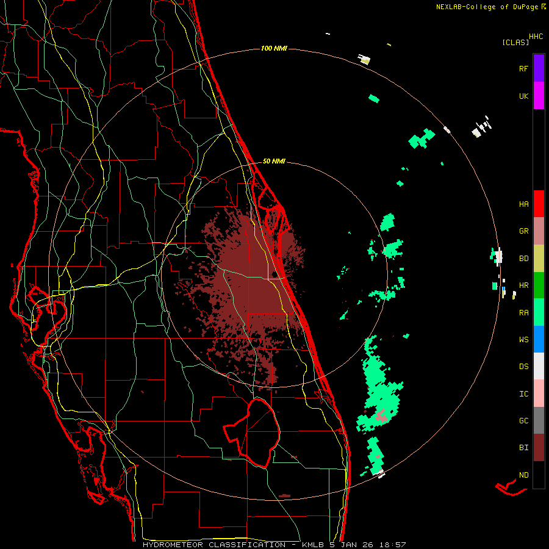Viewport: 549px width, 549px height.
Task: Click the GC legend label
Action: point(523,421)
